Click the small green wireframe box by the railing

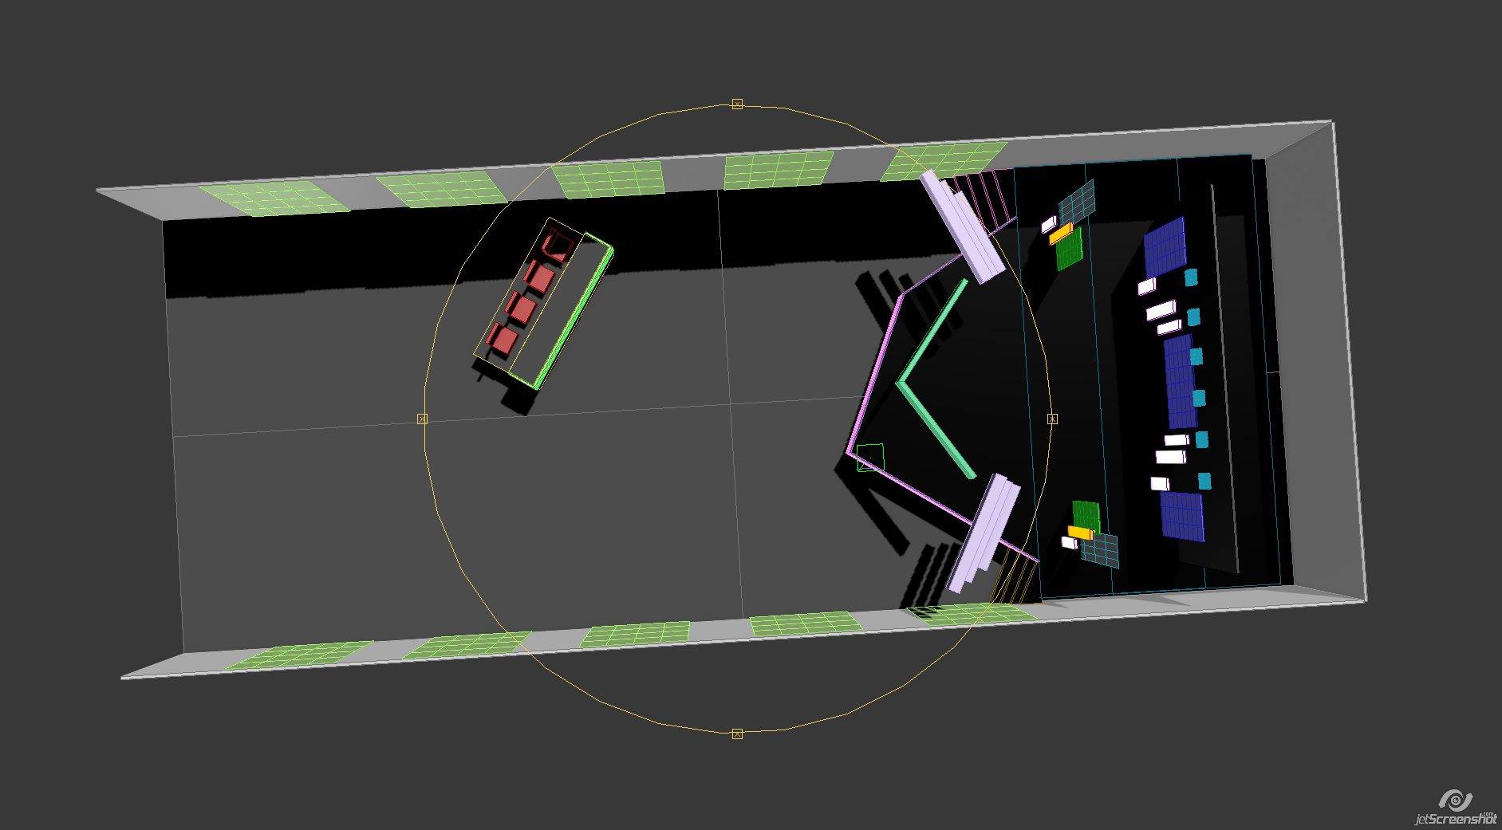[x=870, y=458]
